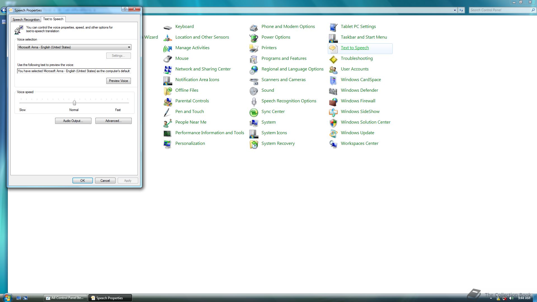Viewport: 537px width, 302px height.
Task: Click the Show Desktop quick launch icon
Action: point(19,298)
